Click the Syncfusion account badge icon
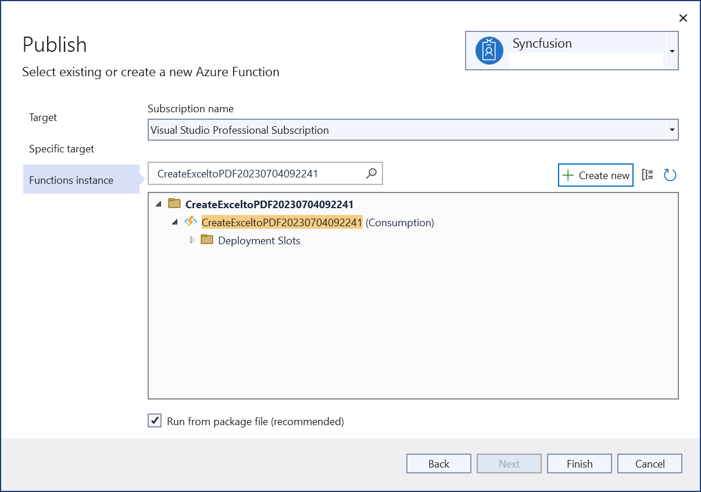Screen dimensions: 701x492 point(489,51)
